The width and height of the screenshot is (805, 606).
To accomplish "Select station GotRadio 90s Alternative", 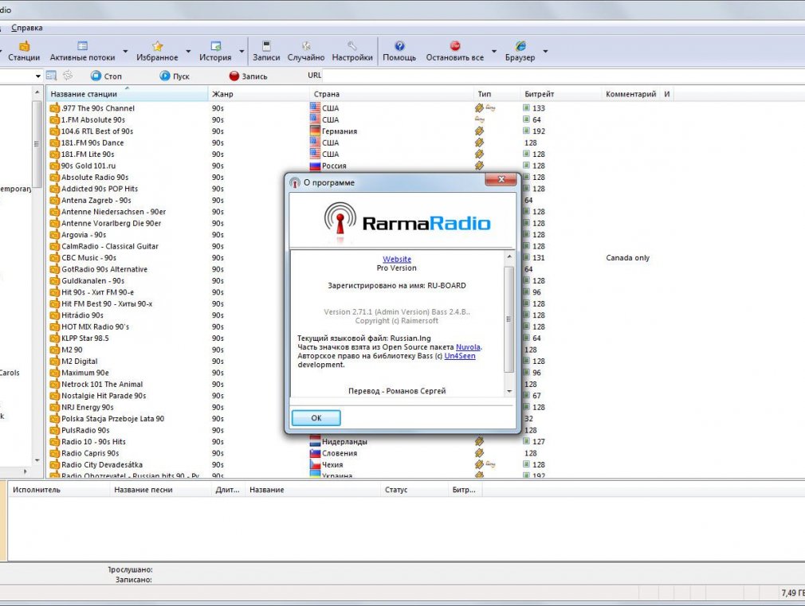I will (104, 269).
